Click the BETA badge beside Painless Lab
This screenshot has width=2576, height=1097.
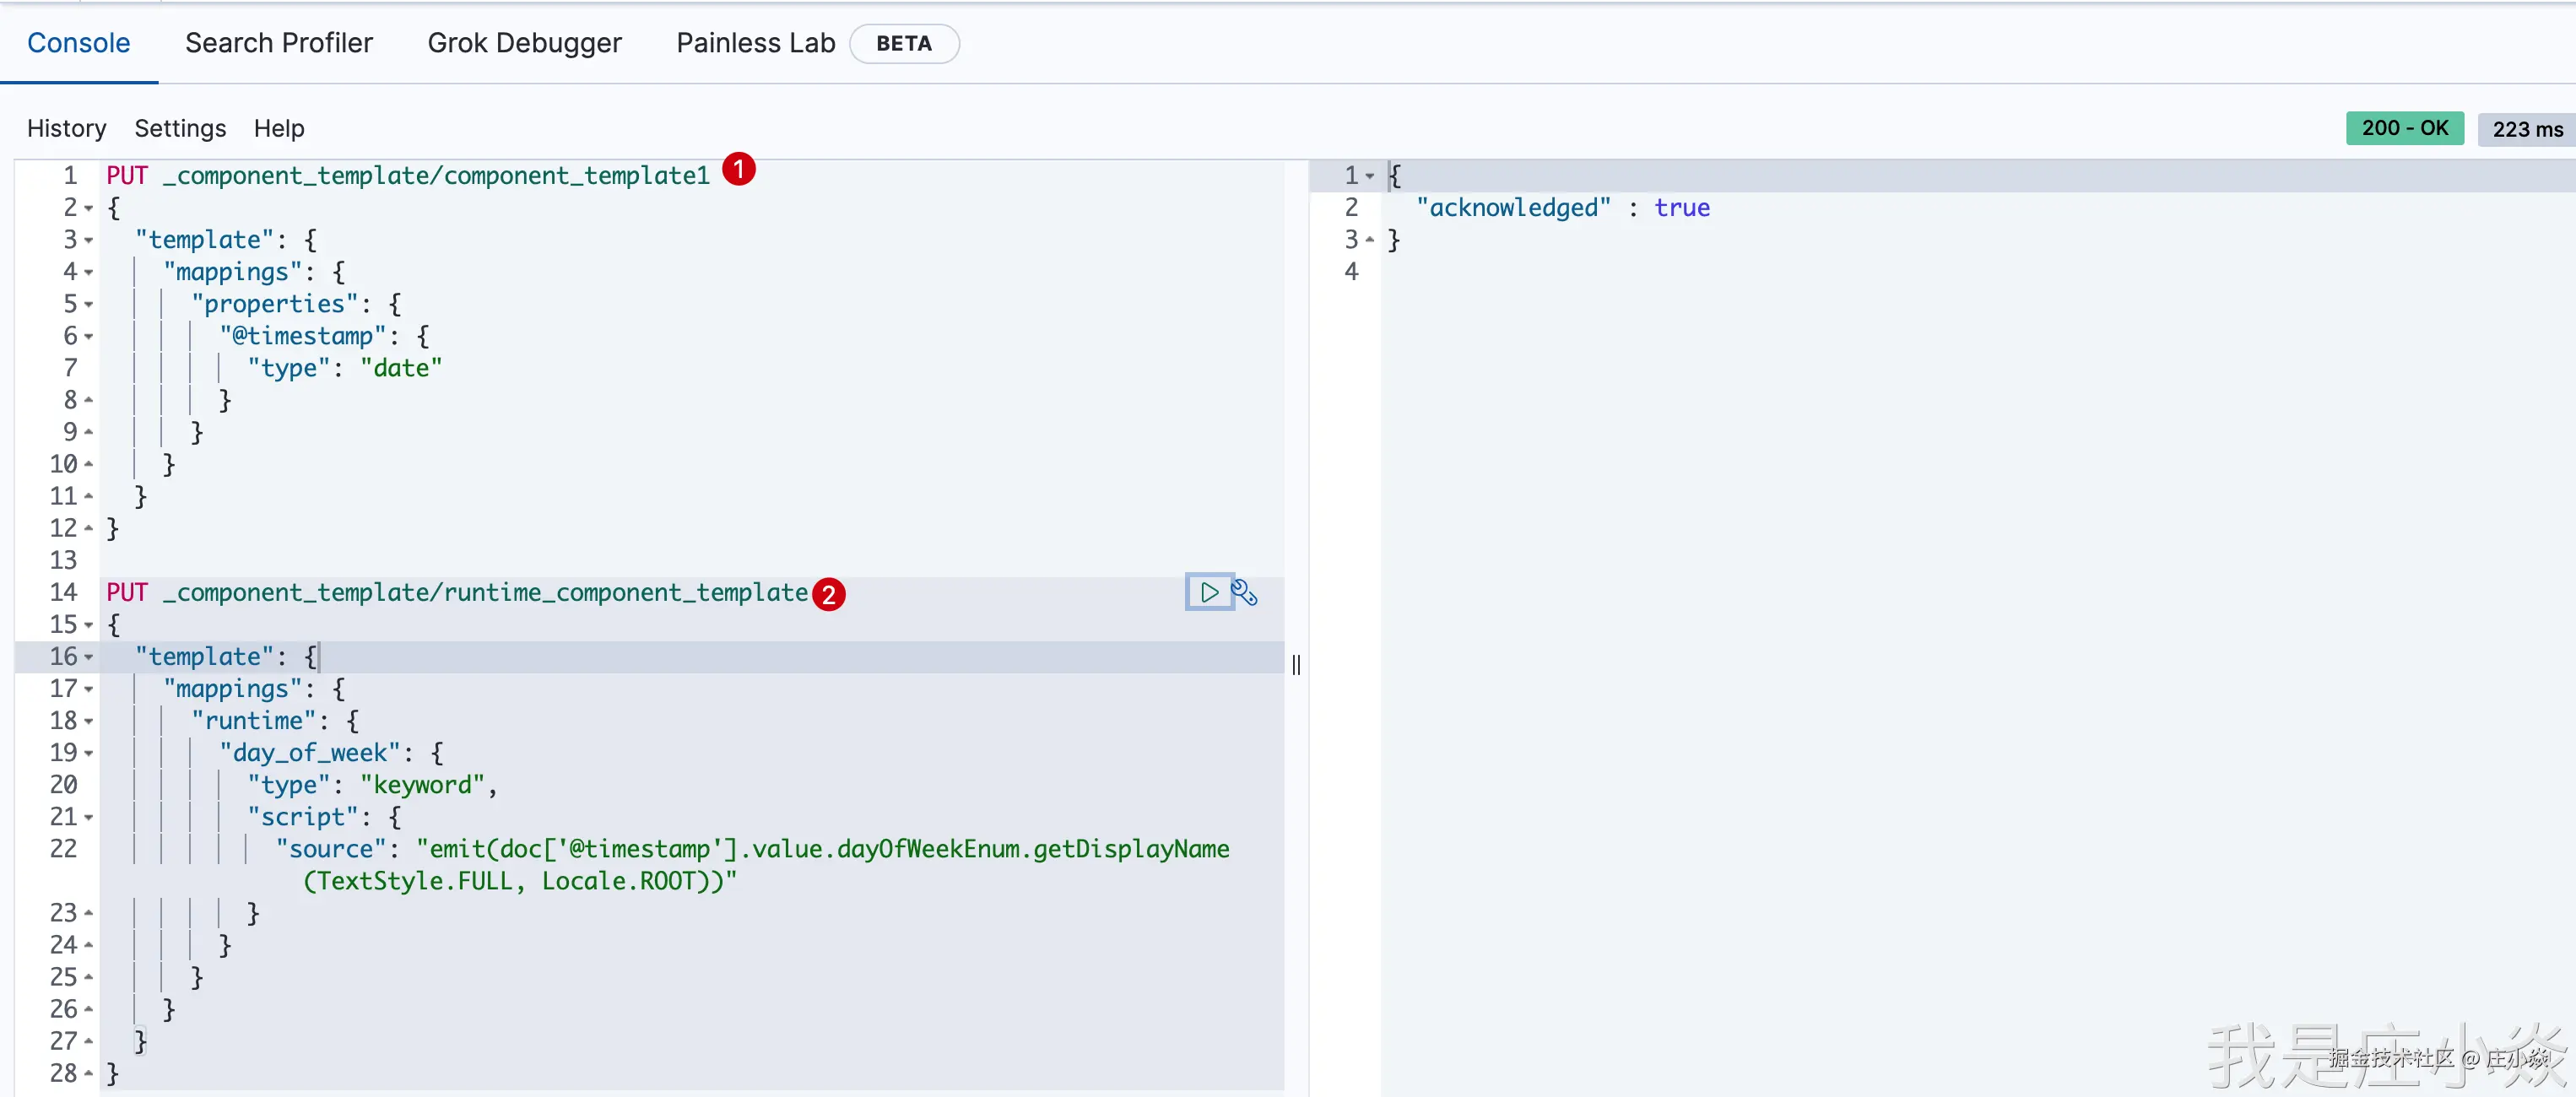(x=903, y=43)
